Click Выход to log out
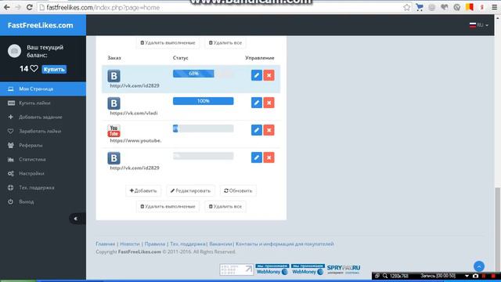This screenshot has height=282, width=501. [x=43, y=201]
